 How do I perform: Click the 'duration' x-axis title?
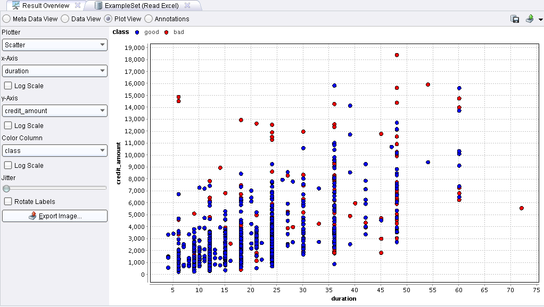pos(344,299)
